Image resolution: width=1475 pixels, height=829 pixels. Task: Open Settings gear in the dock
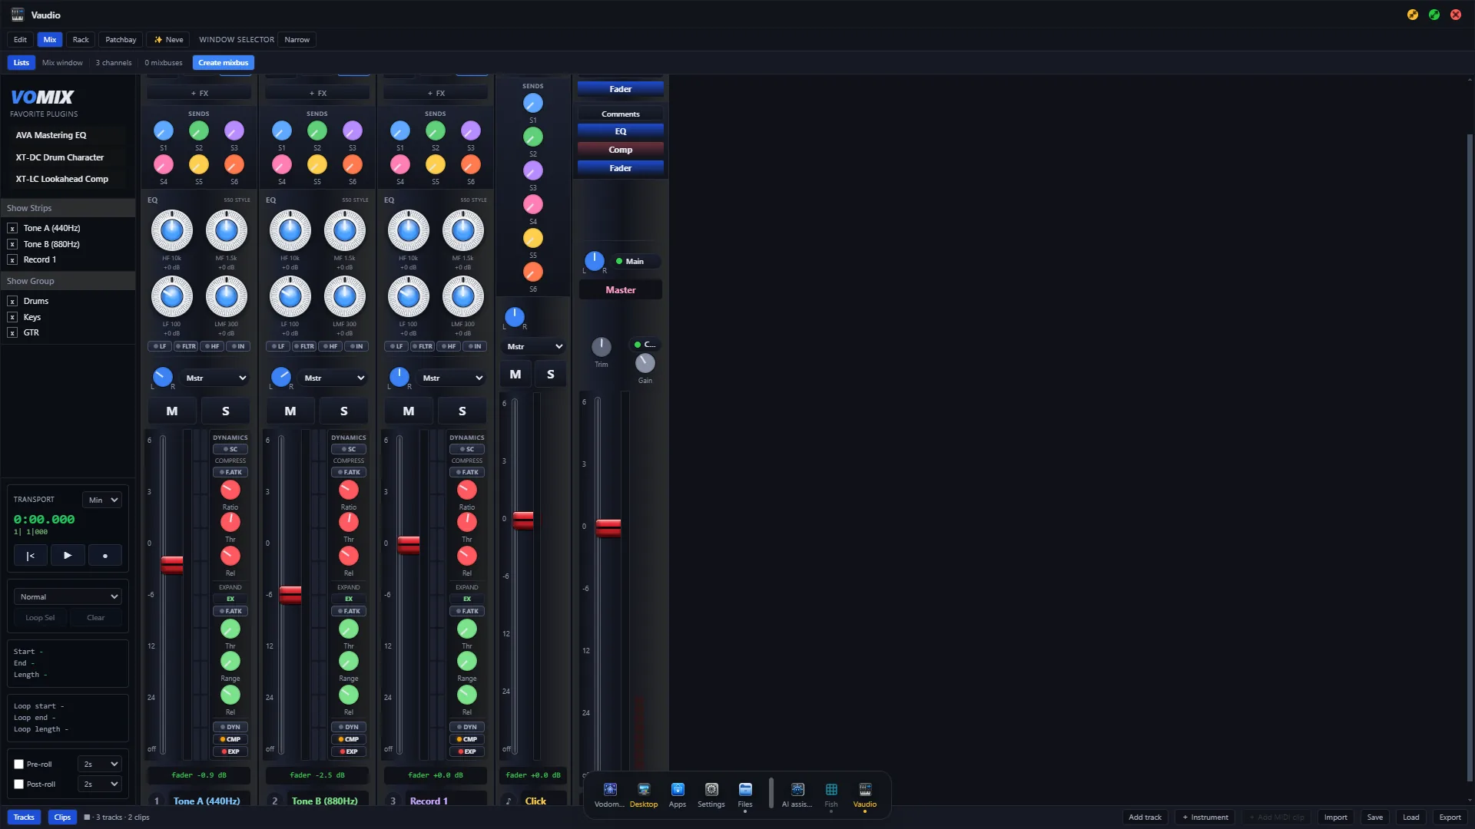point(711,794)
